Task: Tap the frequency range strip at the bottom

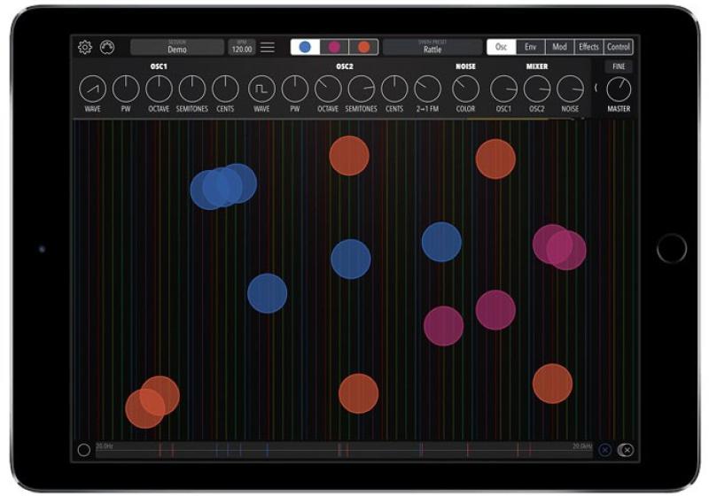Action: coord(344,450)
